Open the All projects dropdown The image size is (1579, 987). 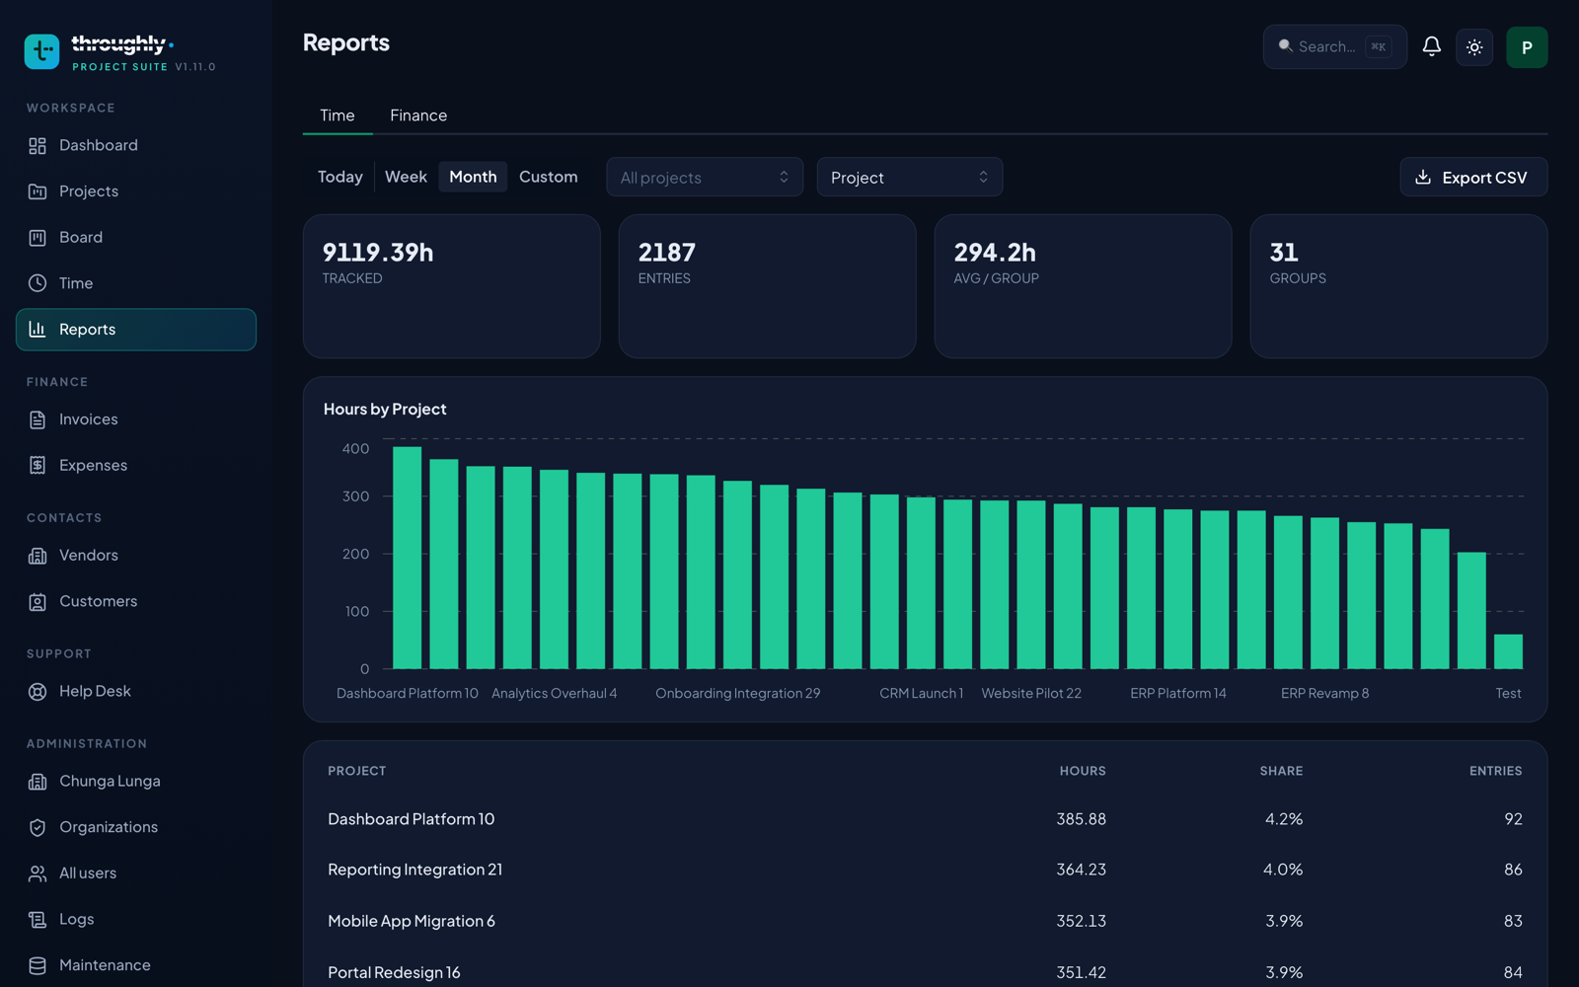pos(705,177)
